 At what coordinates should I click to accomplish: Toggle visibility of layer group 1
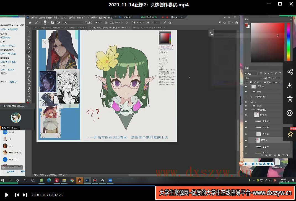246,102
